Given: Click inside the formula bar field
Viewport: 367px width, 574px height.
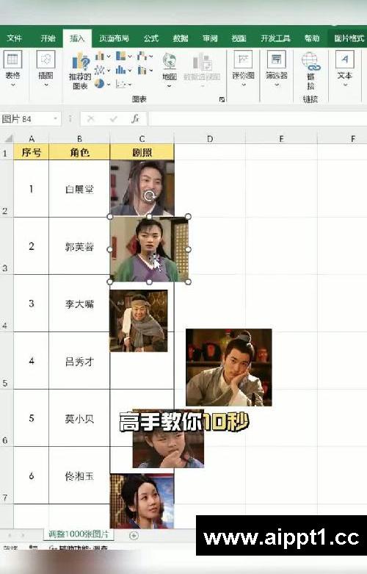Looking at the screenshot, I should coord(258,119).
